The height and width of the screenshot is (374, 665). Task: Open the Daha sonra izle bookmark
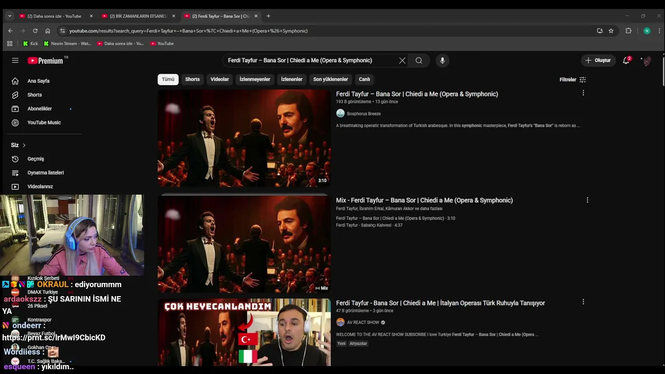(x=121, y=44)
